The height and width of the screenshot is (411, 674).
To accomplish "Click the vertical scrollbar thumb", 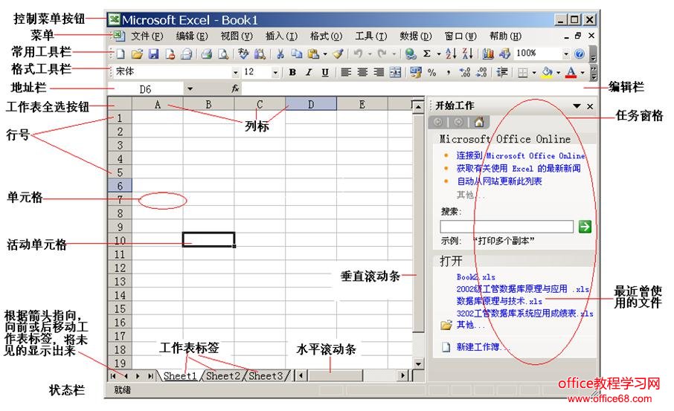I will 418,222.
